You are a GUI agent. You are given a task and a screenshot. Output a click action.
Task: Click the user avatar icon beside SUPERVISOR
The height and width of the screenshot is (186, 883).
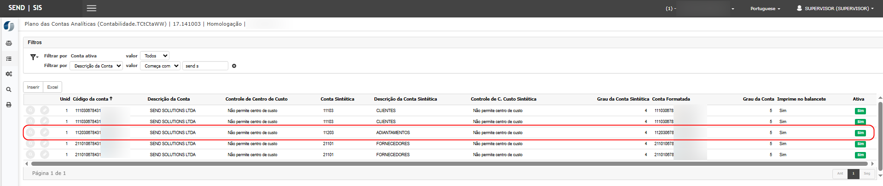(799, 8)
